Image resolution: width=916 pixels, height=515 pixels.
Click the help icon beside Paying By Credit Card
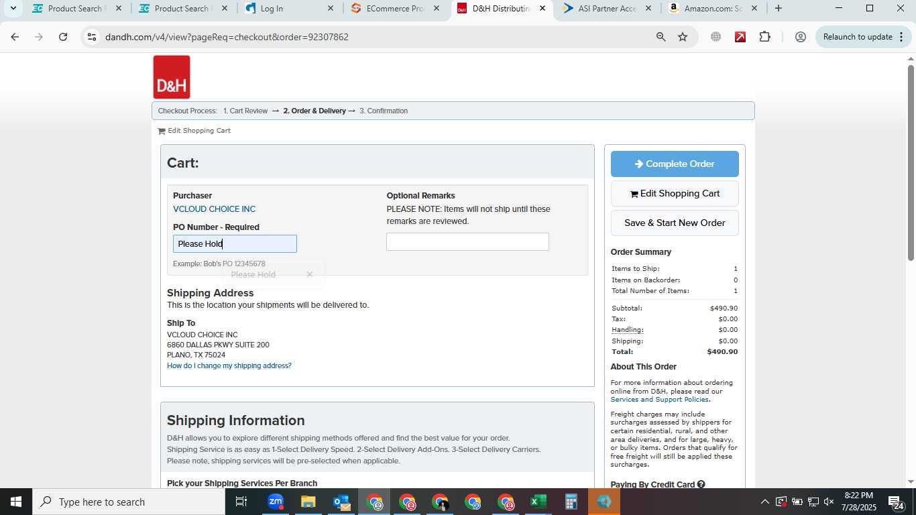(x=701, y=484)
